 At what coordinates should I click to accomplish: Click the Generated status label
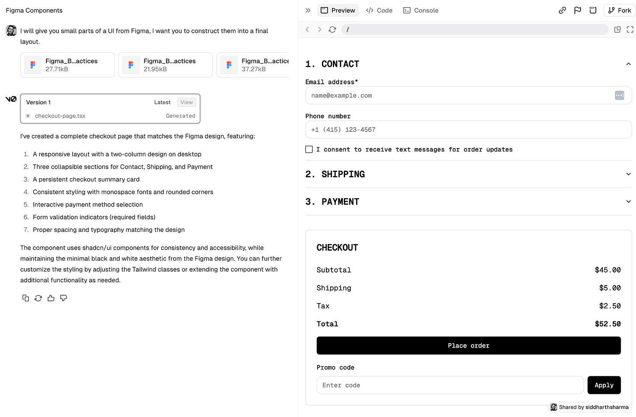180,116
